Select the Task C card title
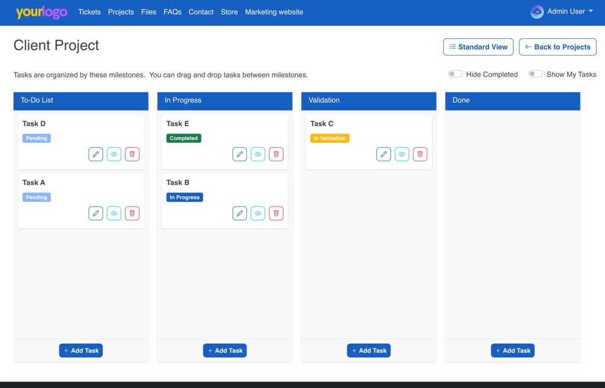The width and height of the screenshot is (605, 388). point(322,124)
